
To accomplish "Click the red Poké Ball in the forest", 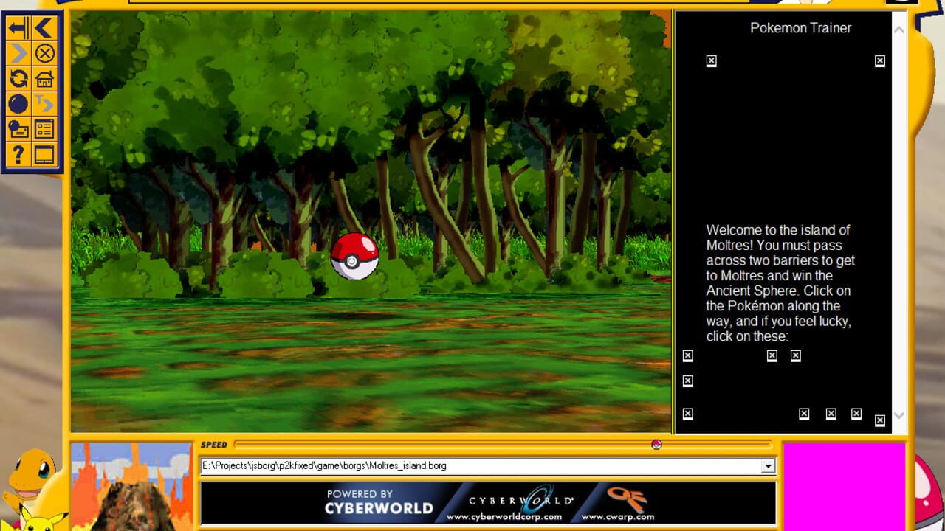I will pyautogui.click(x=354, y=256).
